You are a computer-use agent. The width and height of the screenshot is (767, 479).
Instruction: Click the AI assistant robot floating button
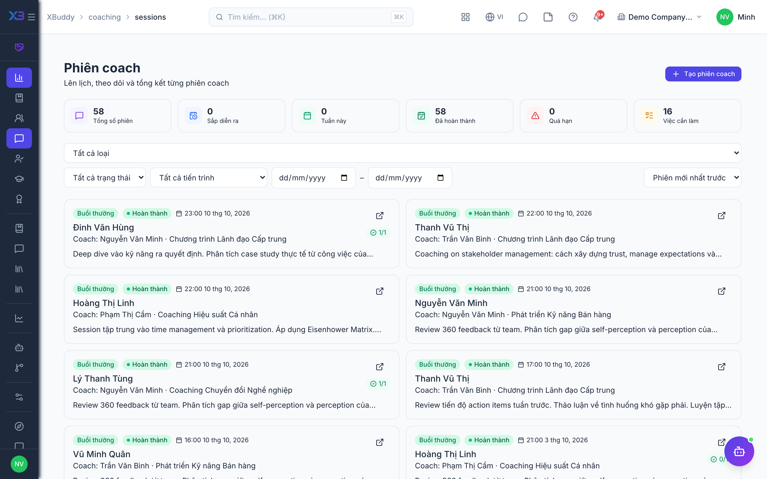[x=739, y=451]
